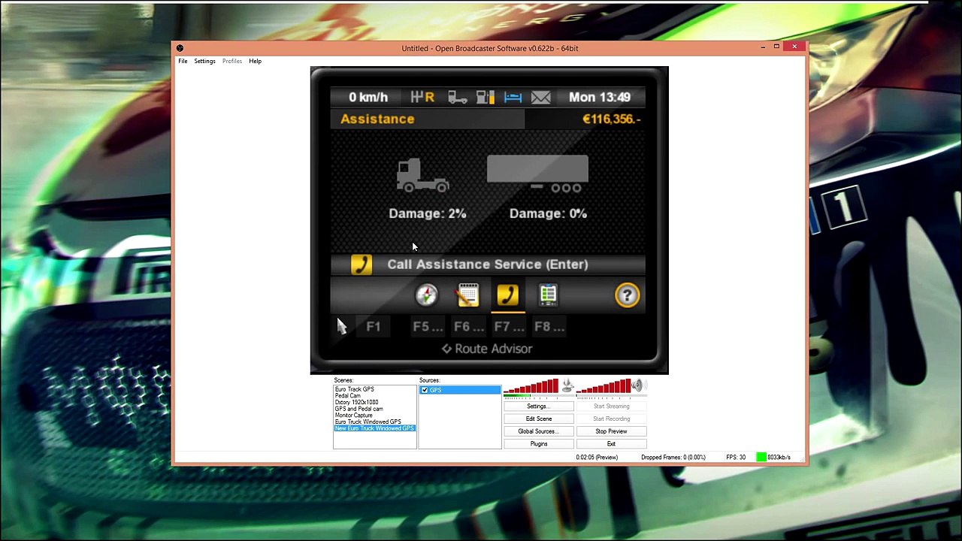Click the 'F6 ...' key label

coord(468,327)
